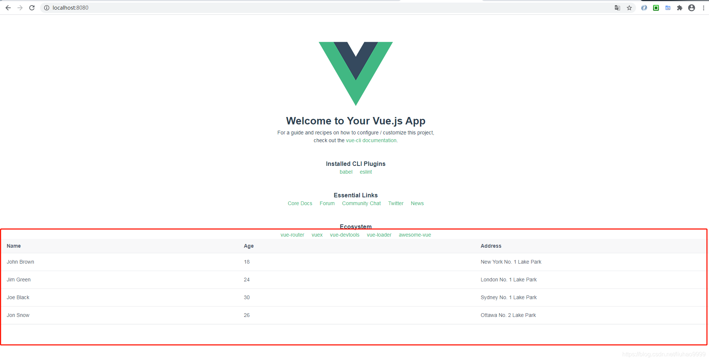
Task: Click age value 18
Action: [x=247, y=262]
